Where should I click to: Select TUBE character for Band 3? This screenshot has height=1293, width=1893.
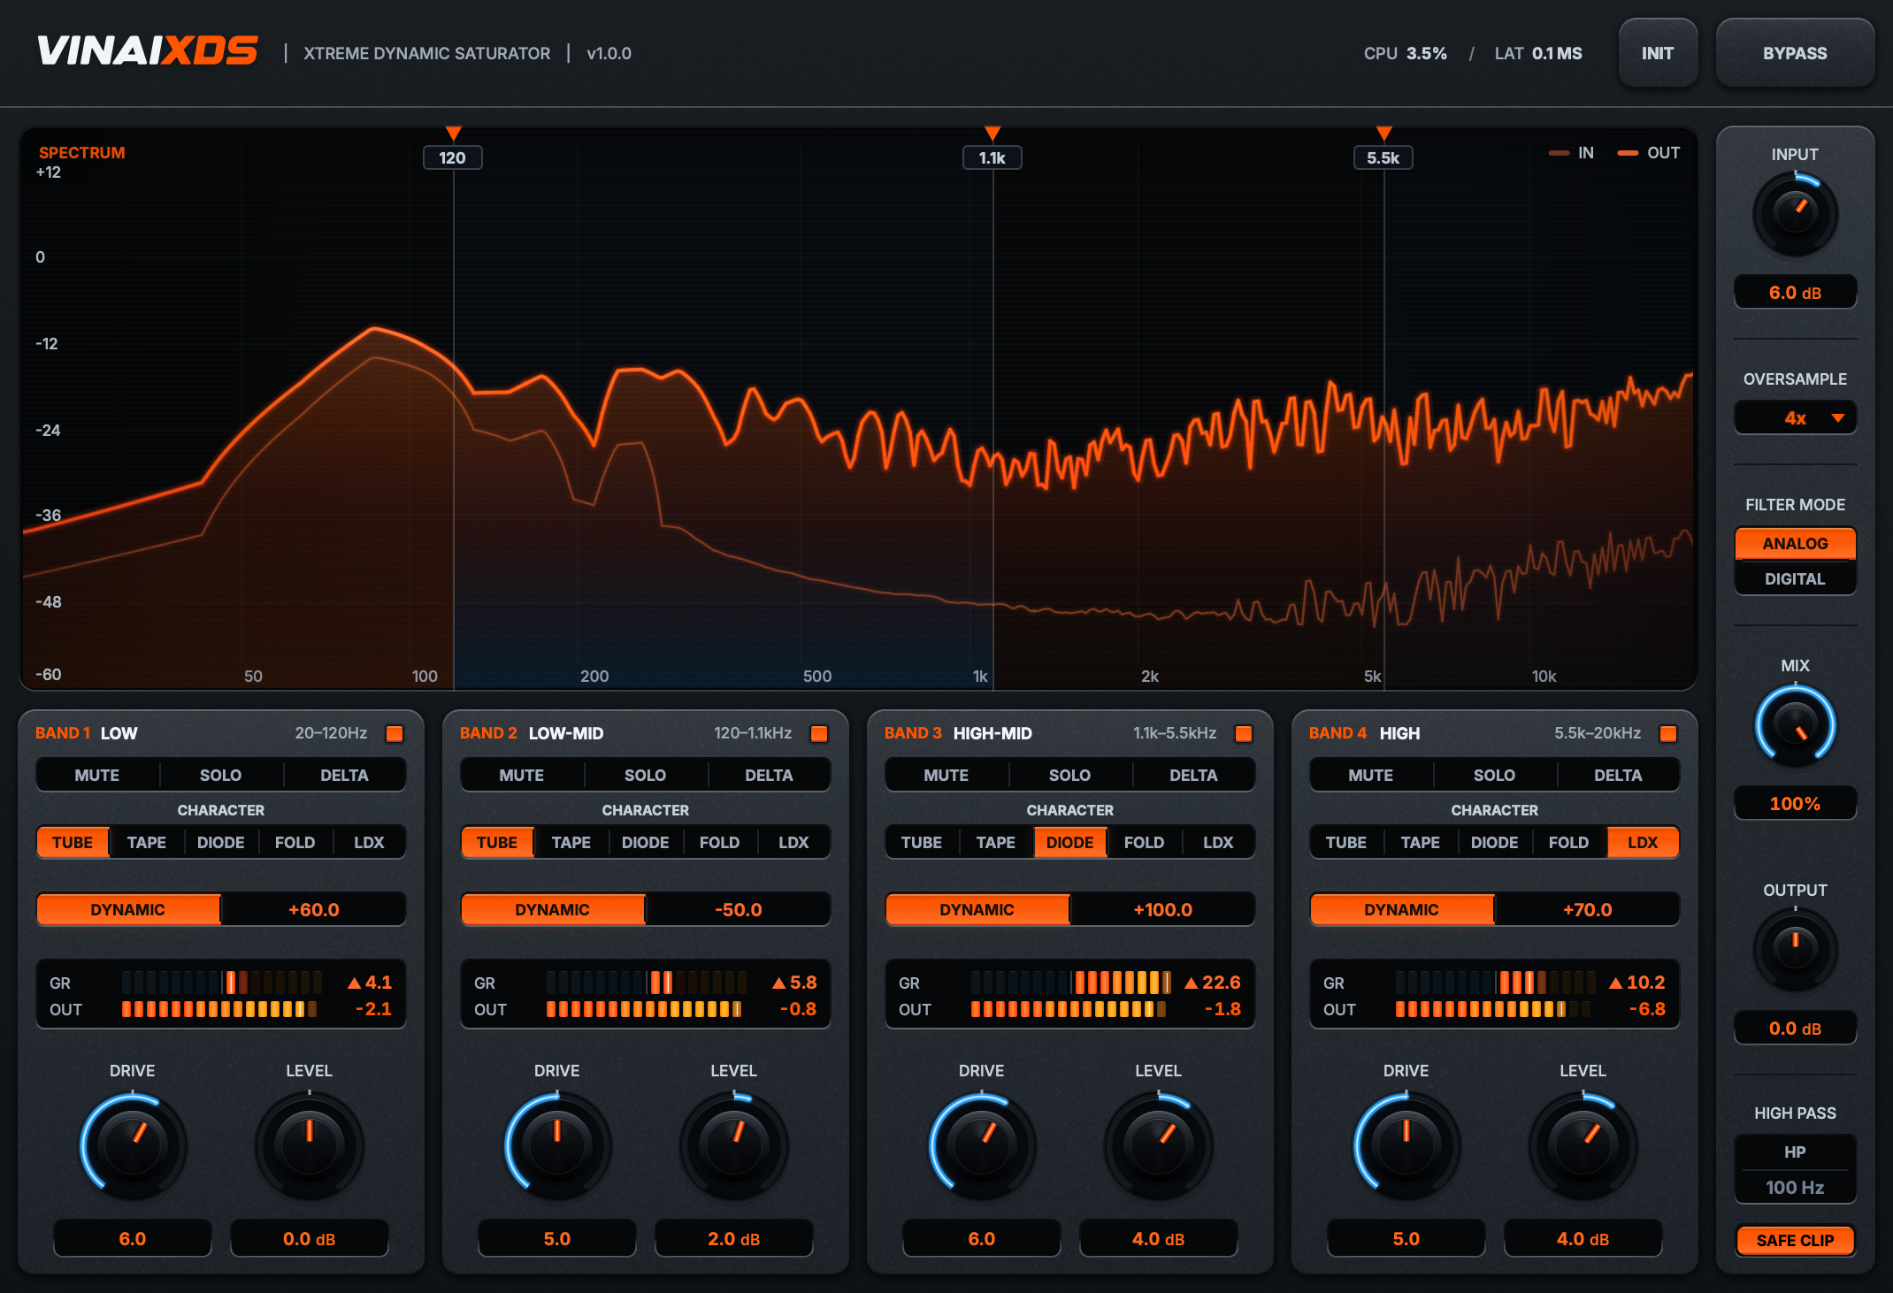click(x=922, y=842)
